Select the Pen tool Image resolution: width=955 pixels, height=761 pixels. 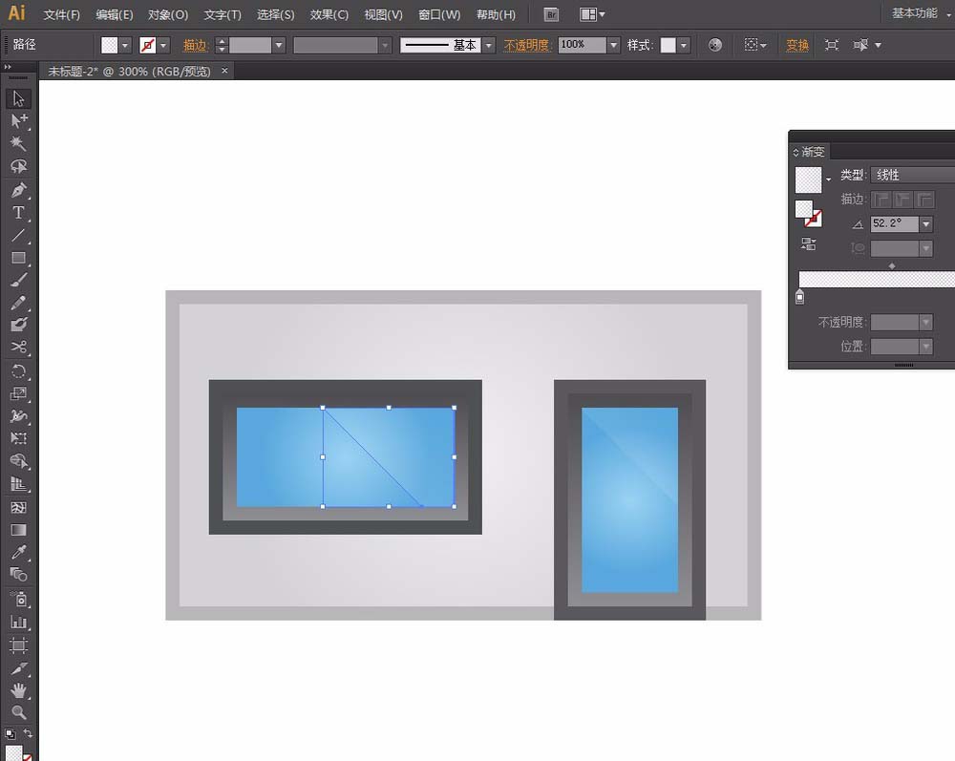click(18, 191)
